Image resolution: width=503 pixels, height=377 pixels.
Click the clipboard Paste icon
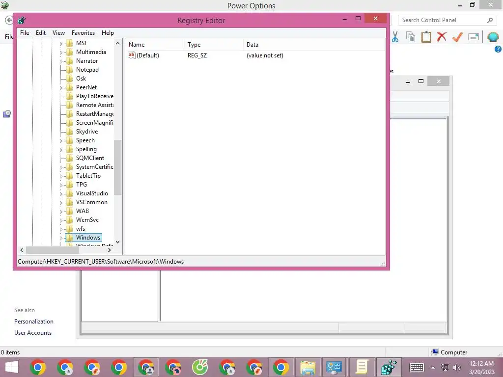426,37
